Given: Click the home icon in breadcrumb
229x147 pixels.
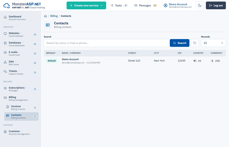Looking at the screenshot, I should tap(46, 16).
